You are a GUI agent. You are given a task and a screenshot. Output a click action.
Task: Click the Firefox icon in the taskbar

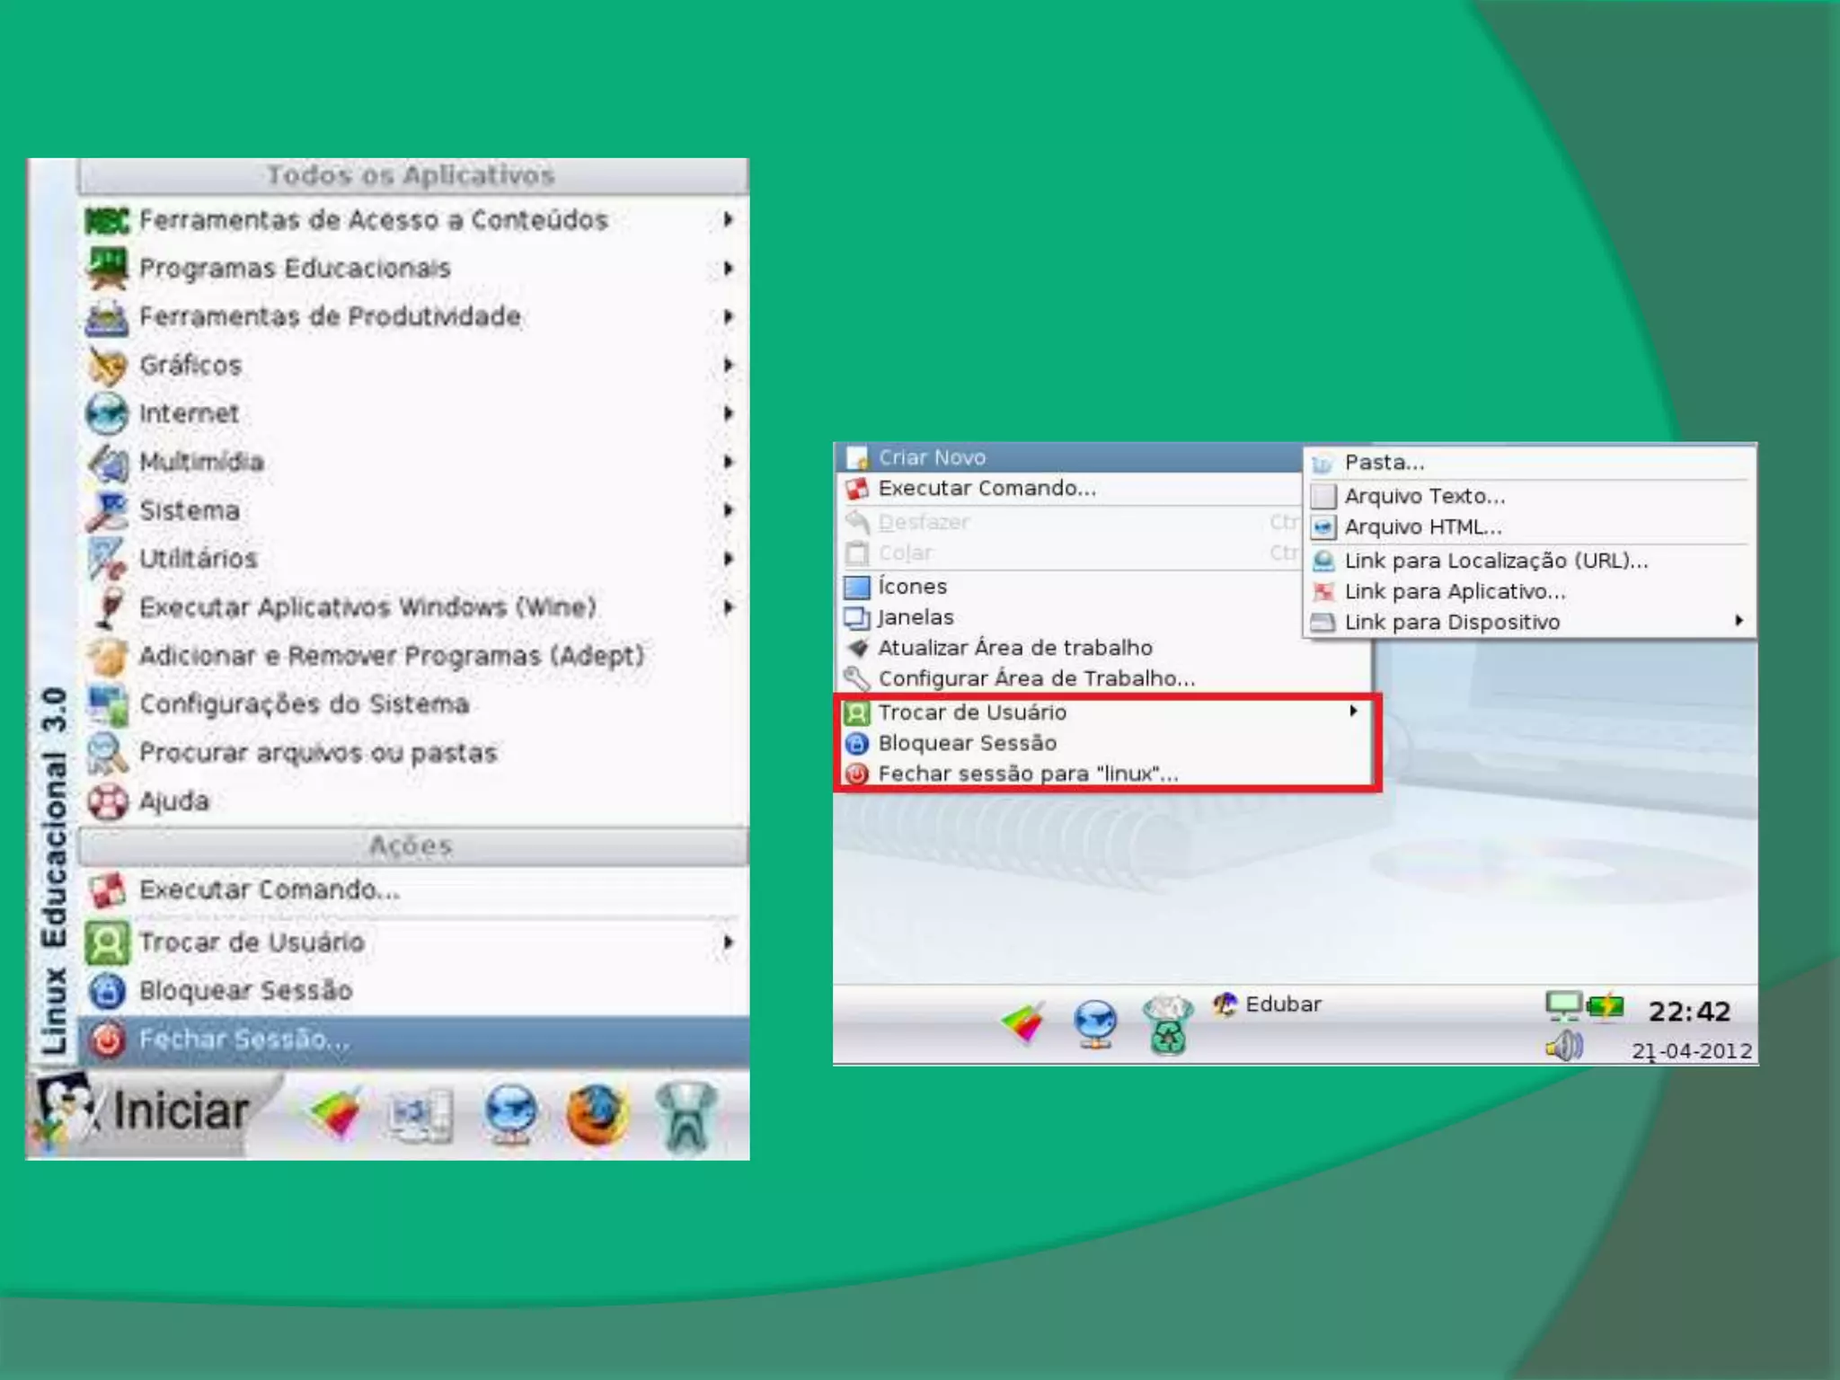[x=597, y=1114]
